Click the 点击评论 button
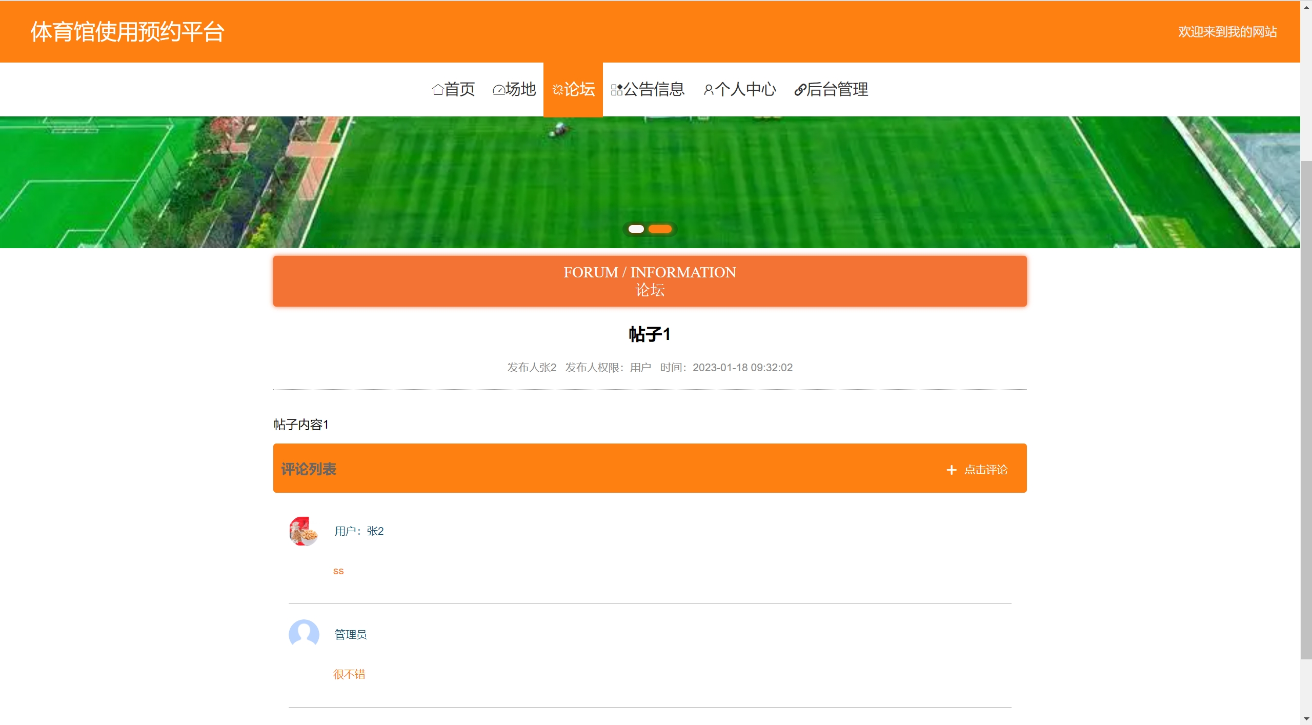1312x725 pixels. coord(985,470)
